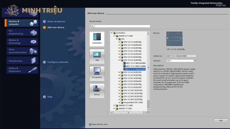Choose the PC systems category icon
The image size is (230, 129).
click(x=97, y=73)
